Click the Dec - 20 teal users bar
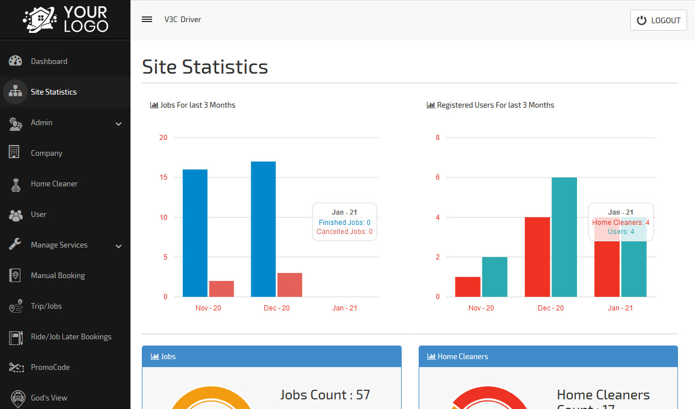The height and width of the screenshot is (409, 695). 565,237
